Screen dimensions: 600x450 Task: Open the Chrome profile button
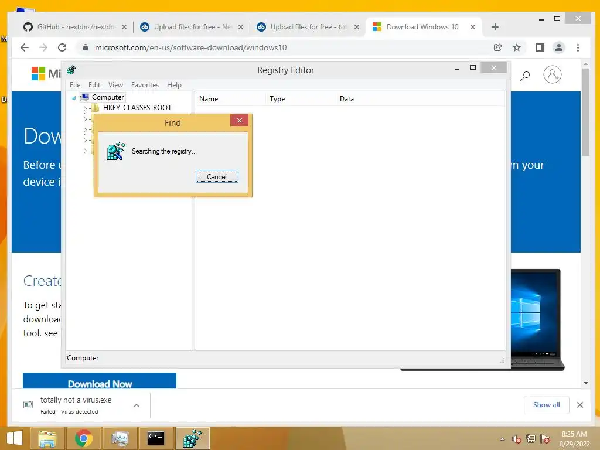558,47
